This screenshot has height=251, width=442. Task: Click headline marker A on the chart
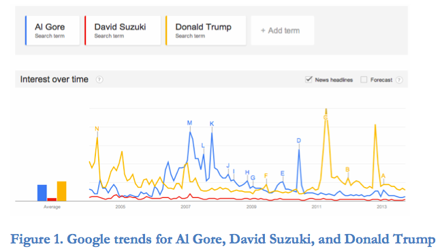[x=383, y=176]
